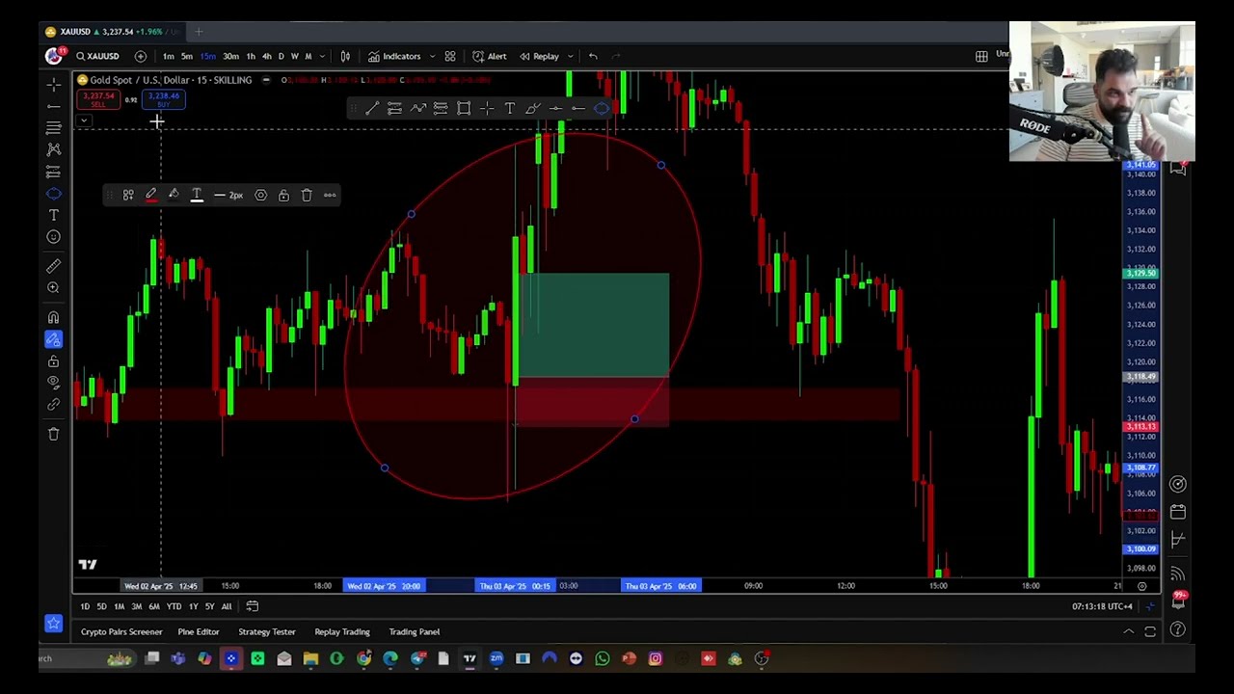Activate the zoom in tool
The height and width of the screenshot is (694, 1234).
coord(53,288)
